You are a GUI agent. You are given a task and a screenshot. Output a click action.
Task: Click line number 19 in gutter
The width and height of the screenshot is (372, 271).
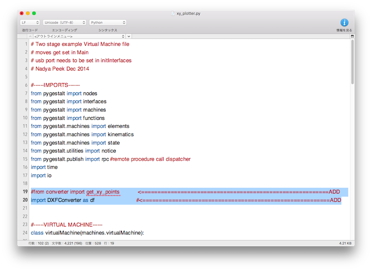25,192
